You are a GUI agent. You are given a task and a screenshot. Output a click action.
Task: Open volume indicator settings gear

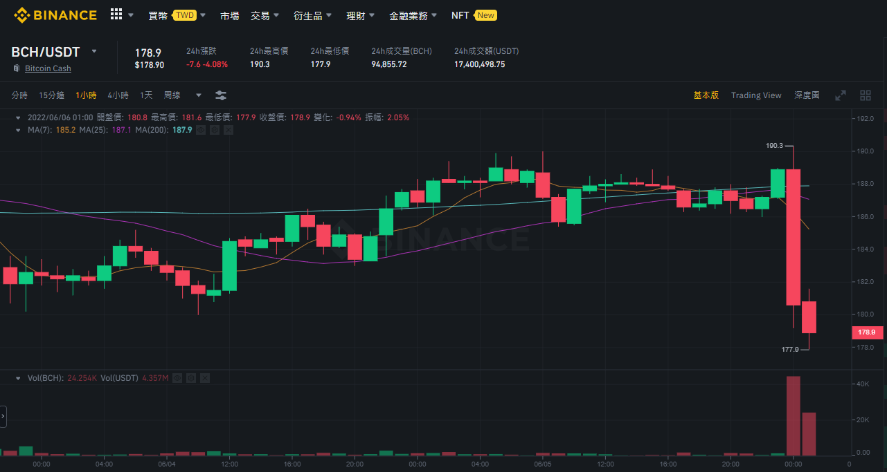pyautogui.click(x=190, y=378)
